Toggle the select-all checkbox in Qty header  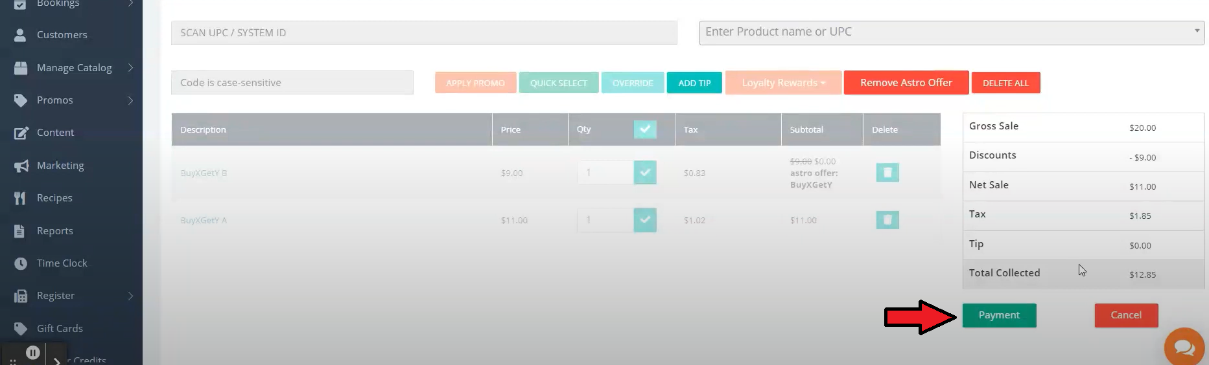[644, 129]
